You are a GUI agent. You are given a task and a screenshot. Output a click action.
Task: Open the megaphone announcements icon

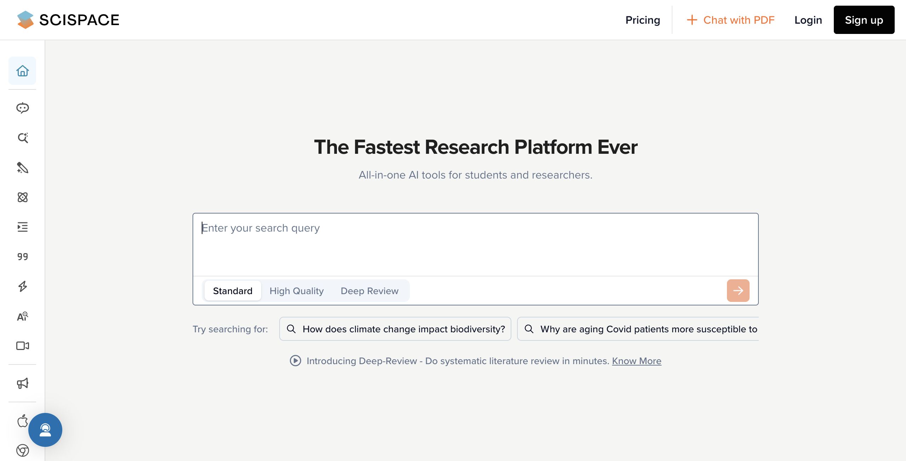[x=22, y=383]
